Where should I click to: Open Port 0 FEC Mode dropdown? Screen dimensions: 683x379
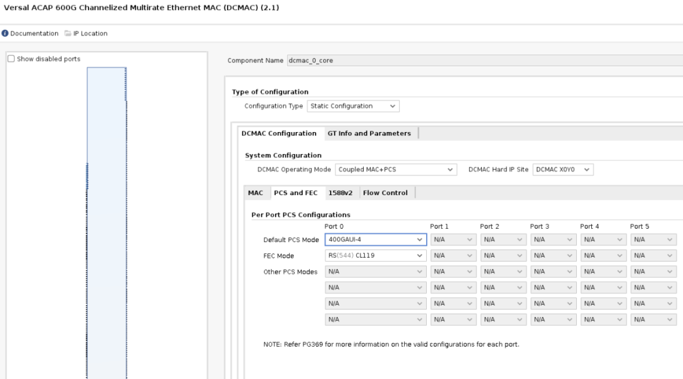[376, 256]
